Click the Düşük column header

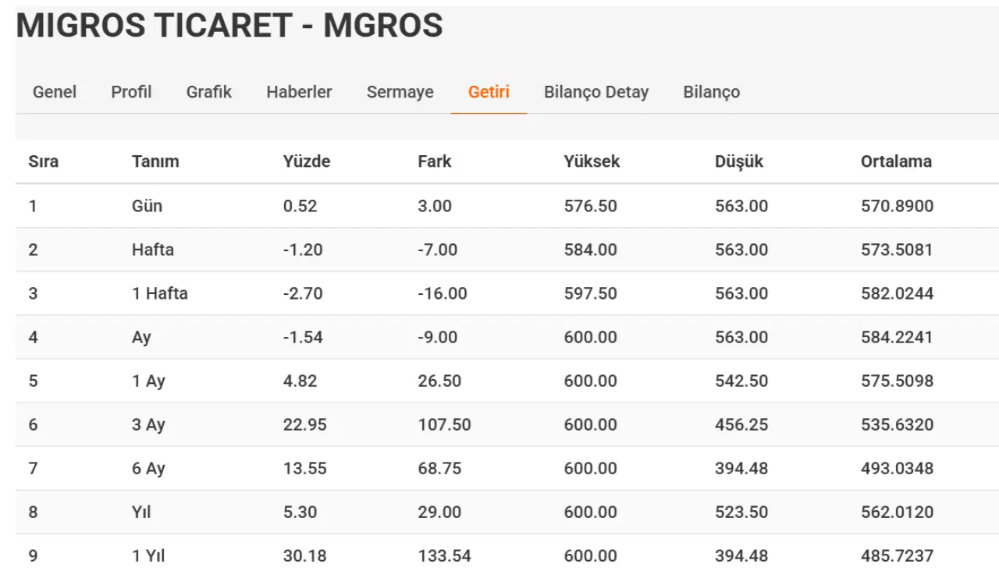tap(739, 161)
